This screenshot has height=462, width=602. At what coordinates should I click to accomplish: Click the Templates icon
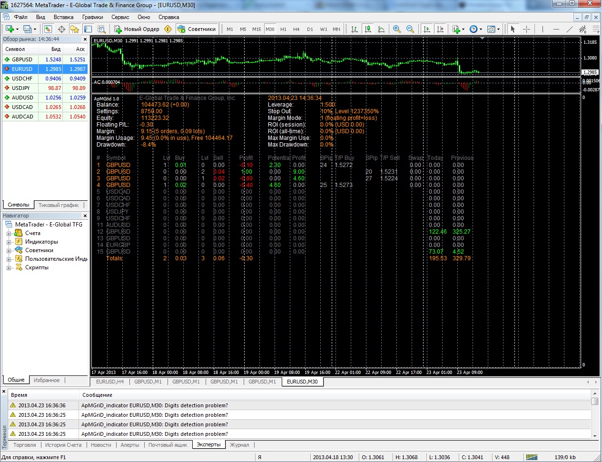point(491,29)
